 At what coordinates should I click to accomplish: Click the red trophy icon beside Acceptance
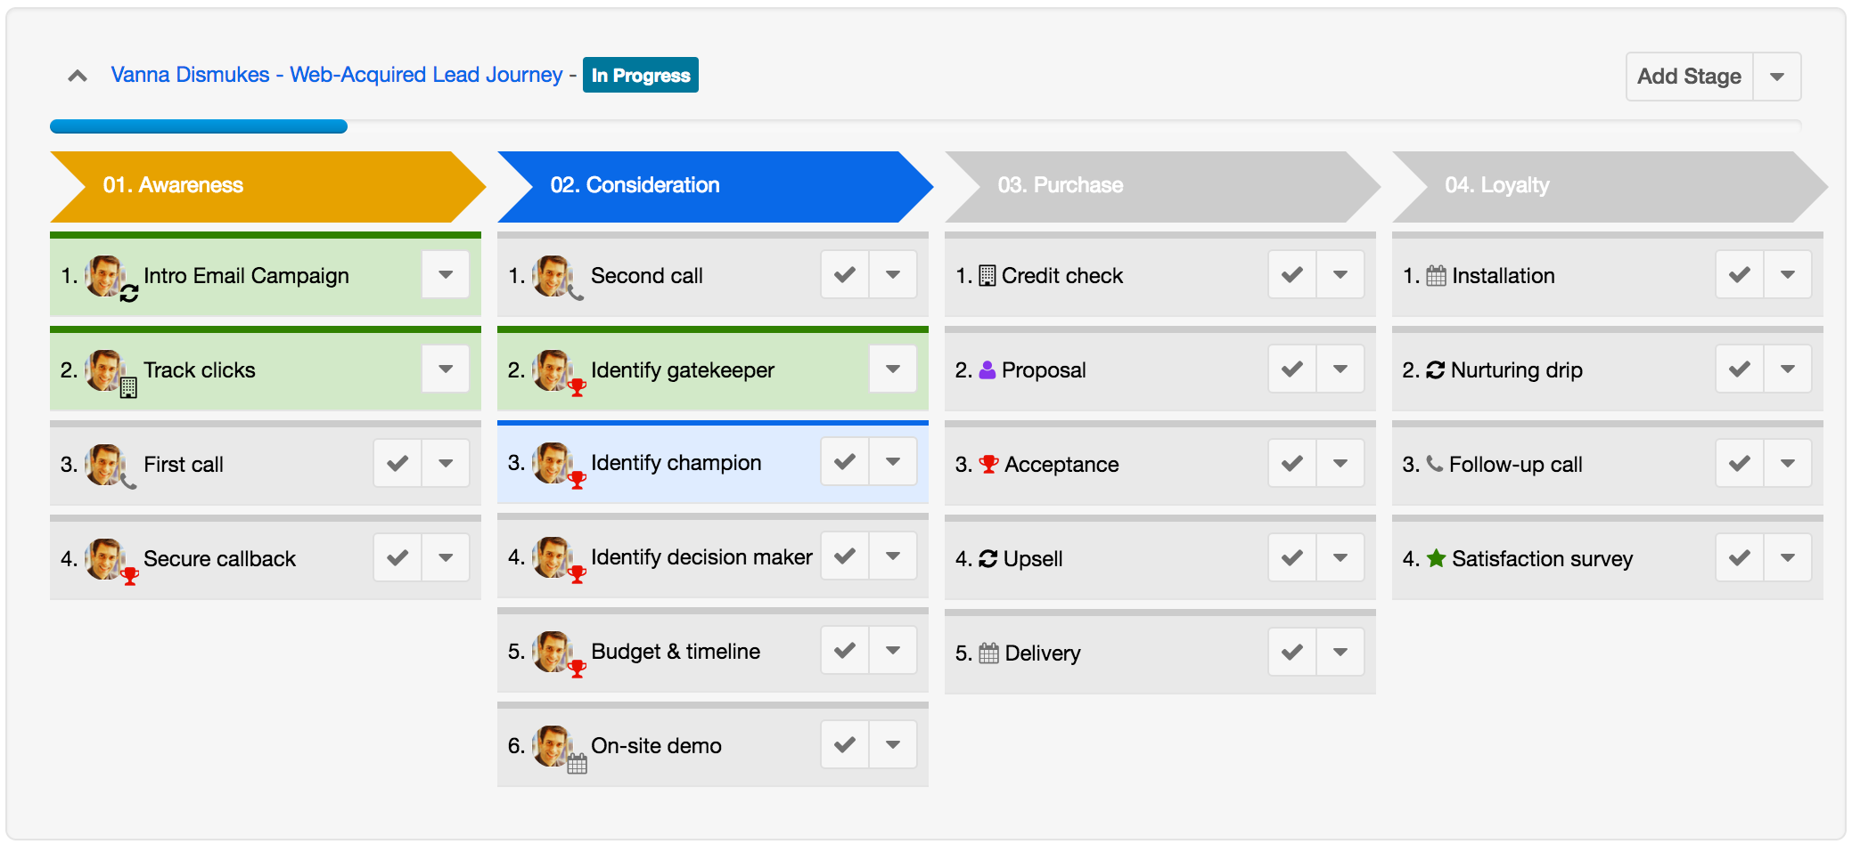987,464
